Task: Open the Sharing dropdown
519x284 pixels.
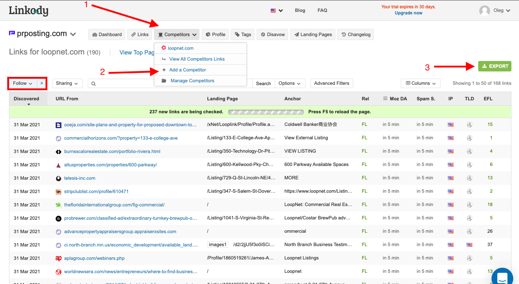Action: (67, 83)
